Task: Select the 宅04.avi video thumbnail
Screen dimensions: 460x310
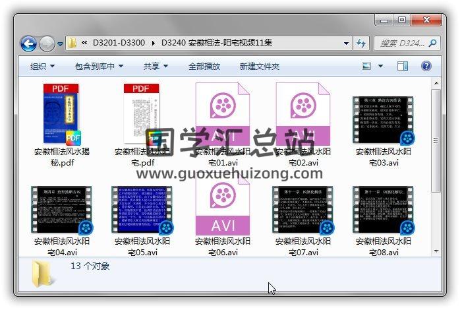Action: click(62, 210)
